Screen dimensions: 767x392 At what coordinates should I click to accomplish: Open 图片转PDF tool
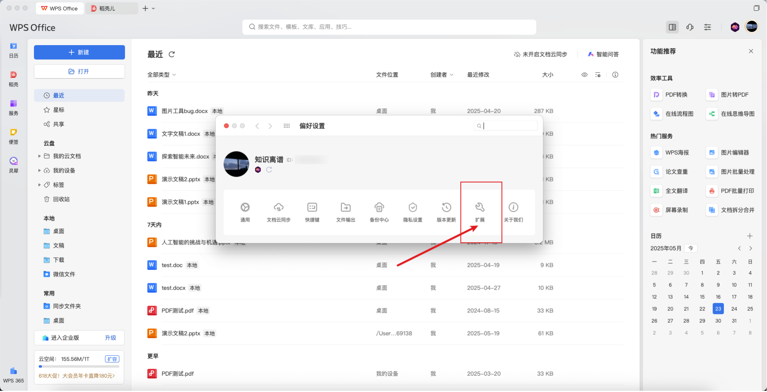point(727,95)
